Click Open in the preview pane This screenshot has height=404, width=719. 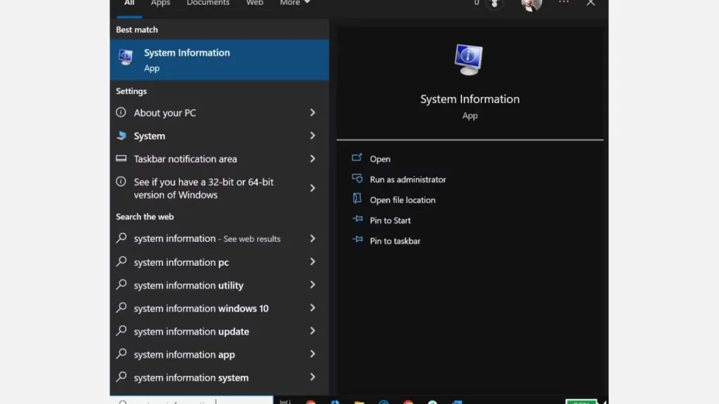click(380, 159)
